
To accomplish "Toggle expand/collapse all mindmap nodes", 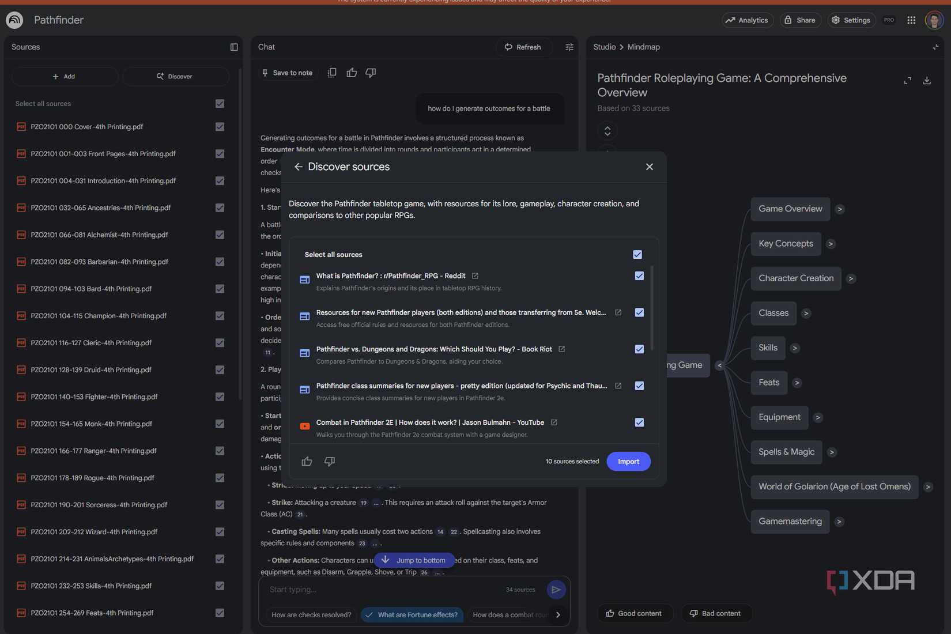I will [x=607, y=131].
